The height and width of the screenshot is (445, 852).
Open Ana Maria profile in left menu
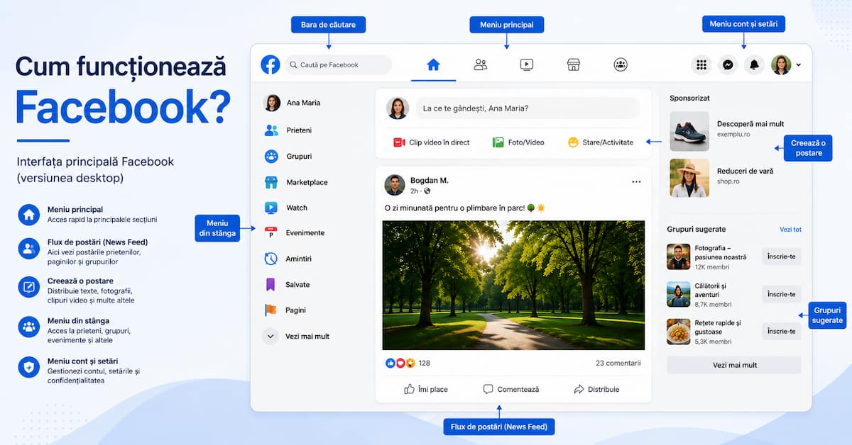click(292, 103)
